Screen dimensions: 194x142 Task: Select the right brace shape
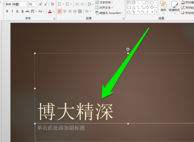[152, 12]
